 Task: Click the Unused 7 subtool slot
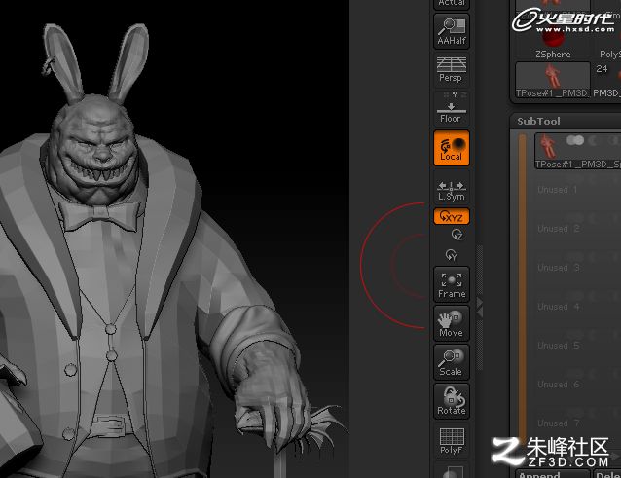pyautogui.click(x=577, y=423)
